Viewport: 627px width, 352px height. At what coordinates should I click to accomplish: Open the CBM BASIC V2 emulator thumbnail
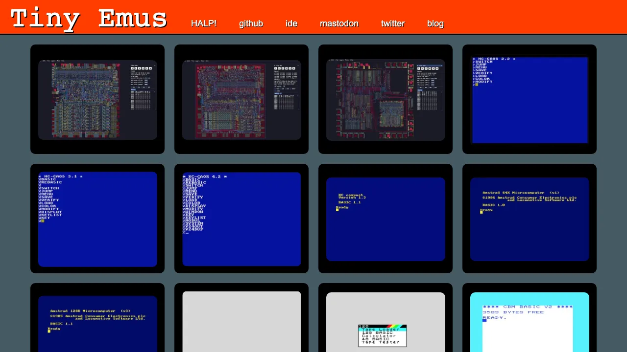tap(530, 318)
